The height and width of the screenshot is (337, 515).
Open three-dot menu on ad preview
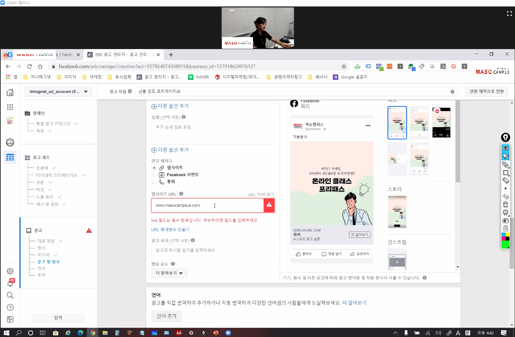click(368, 126)
